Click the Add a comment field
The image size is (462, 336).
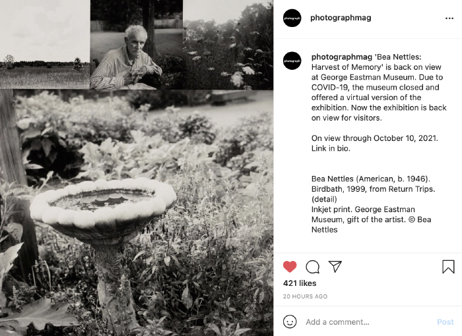coord(368,322)
